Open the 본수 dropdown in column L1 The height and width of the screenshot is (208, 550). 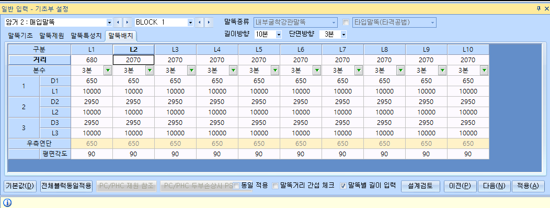coord(108,71)
